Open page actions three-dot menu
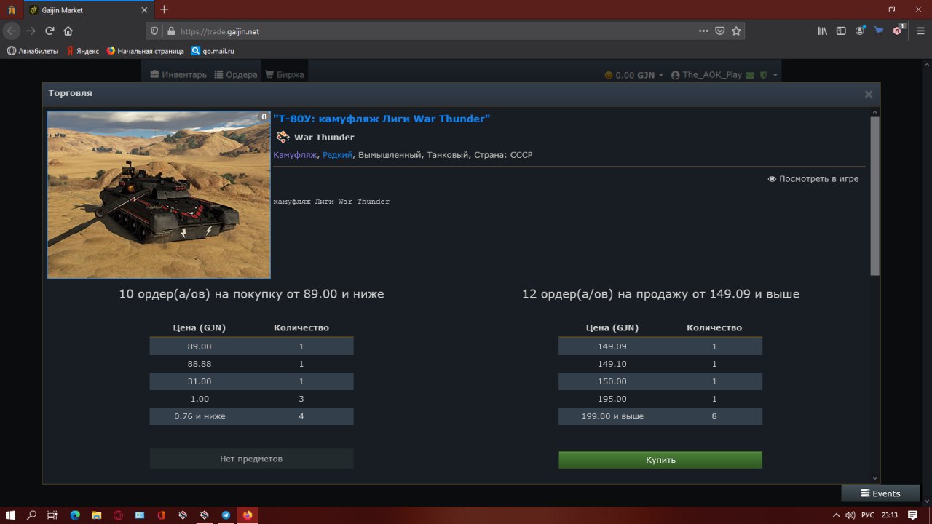 pyautogui.click(x=703, y=31)
